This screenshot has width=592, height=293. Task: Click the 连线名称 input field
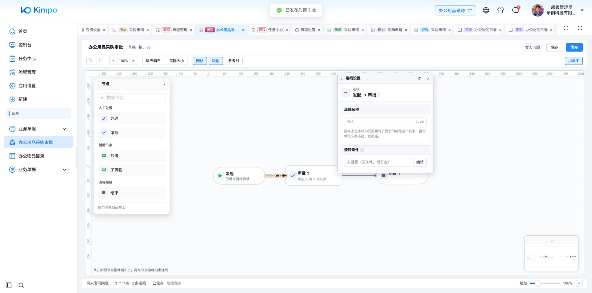point(385,122)
